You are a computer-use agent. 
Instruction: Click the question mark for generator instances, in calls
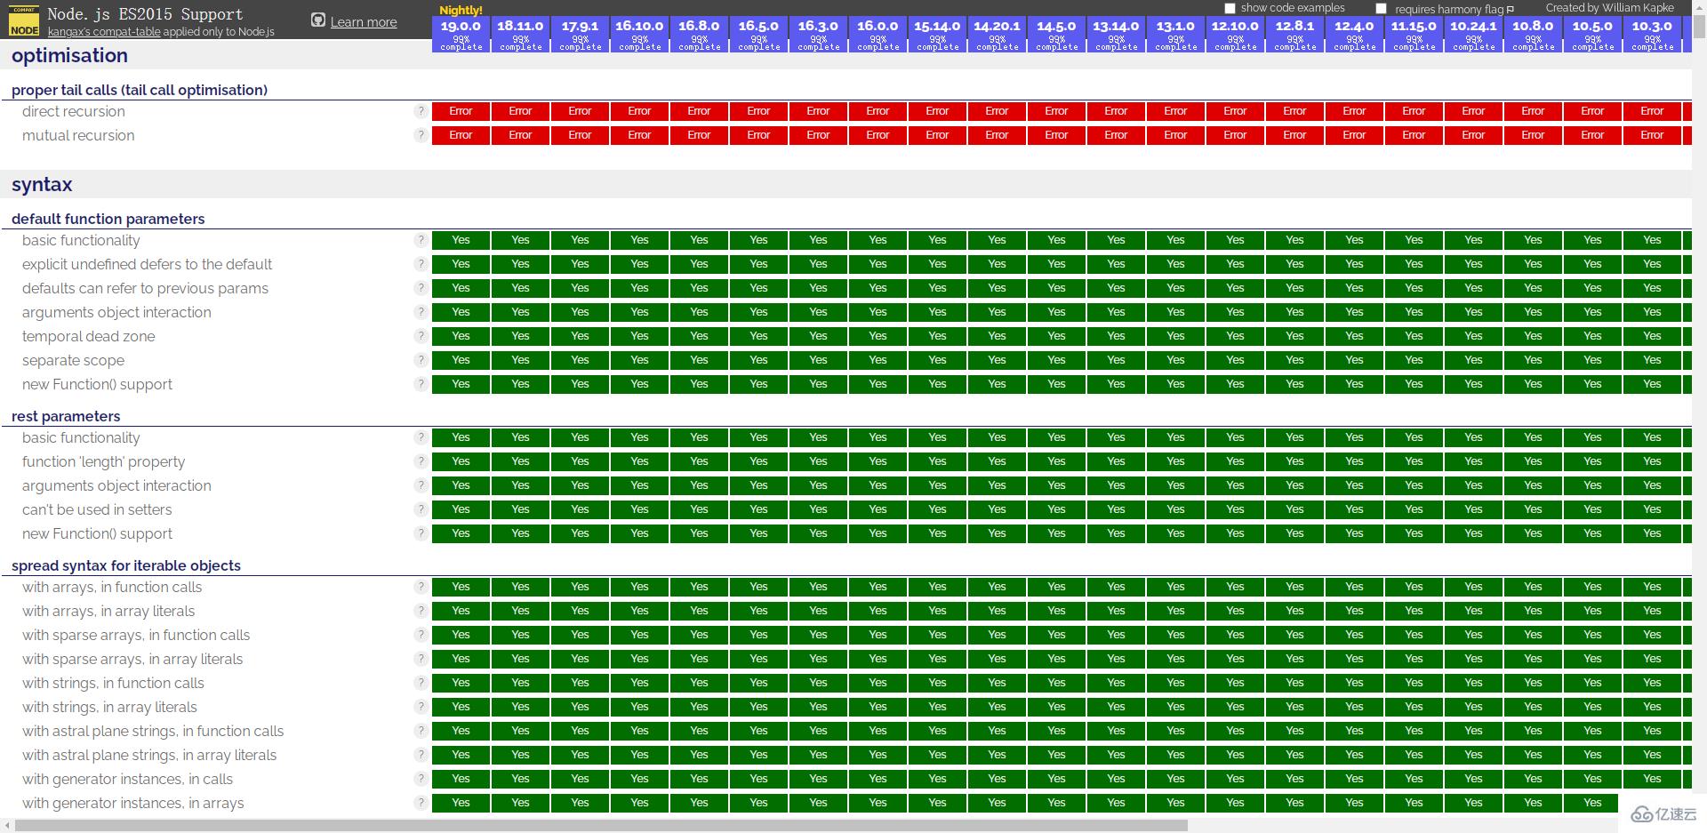click(421, 779)
